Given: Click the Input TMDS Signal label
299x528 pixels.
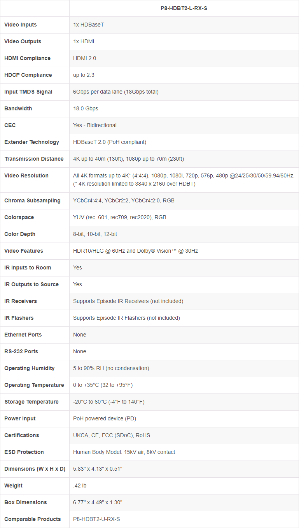Looking at the screenshot, I should click(x=28, y=92).
